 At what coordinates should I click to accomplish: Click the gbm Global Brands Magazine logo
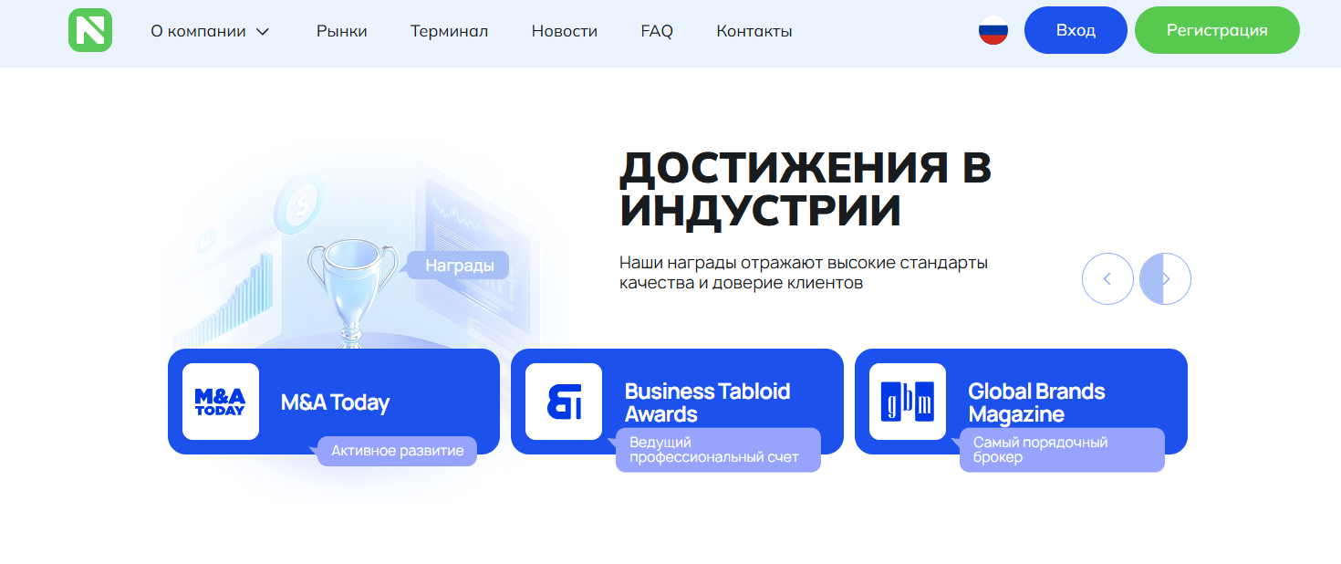[x=908, y=402]
